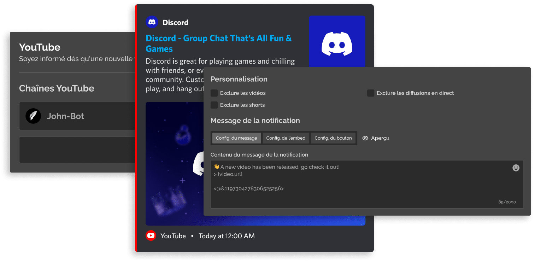
Task: Click the eye icon next to Aperçu
Action: [365, 138]
